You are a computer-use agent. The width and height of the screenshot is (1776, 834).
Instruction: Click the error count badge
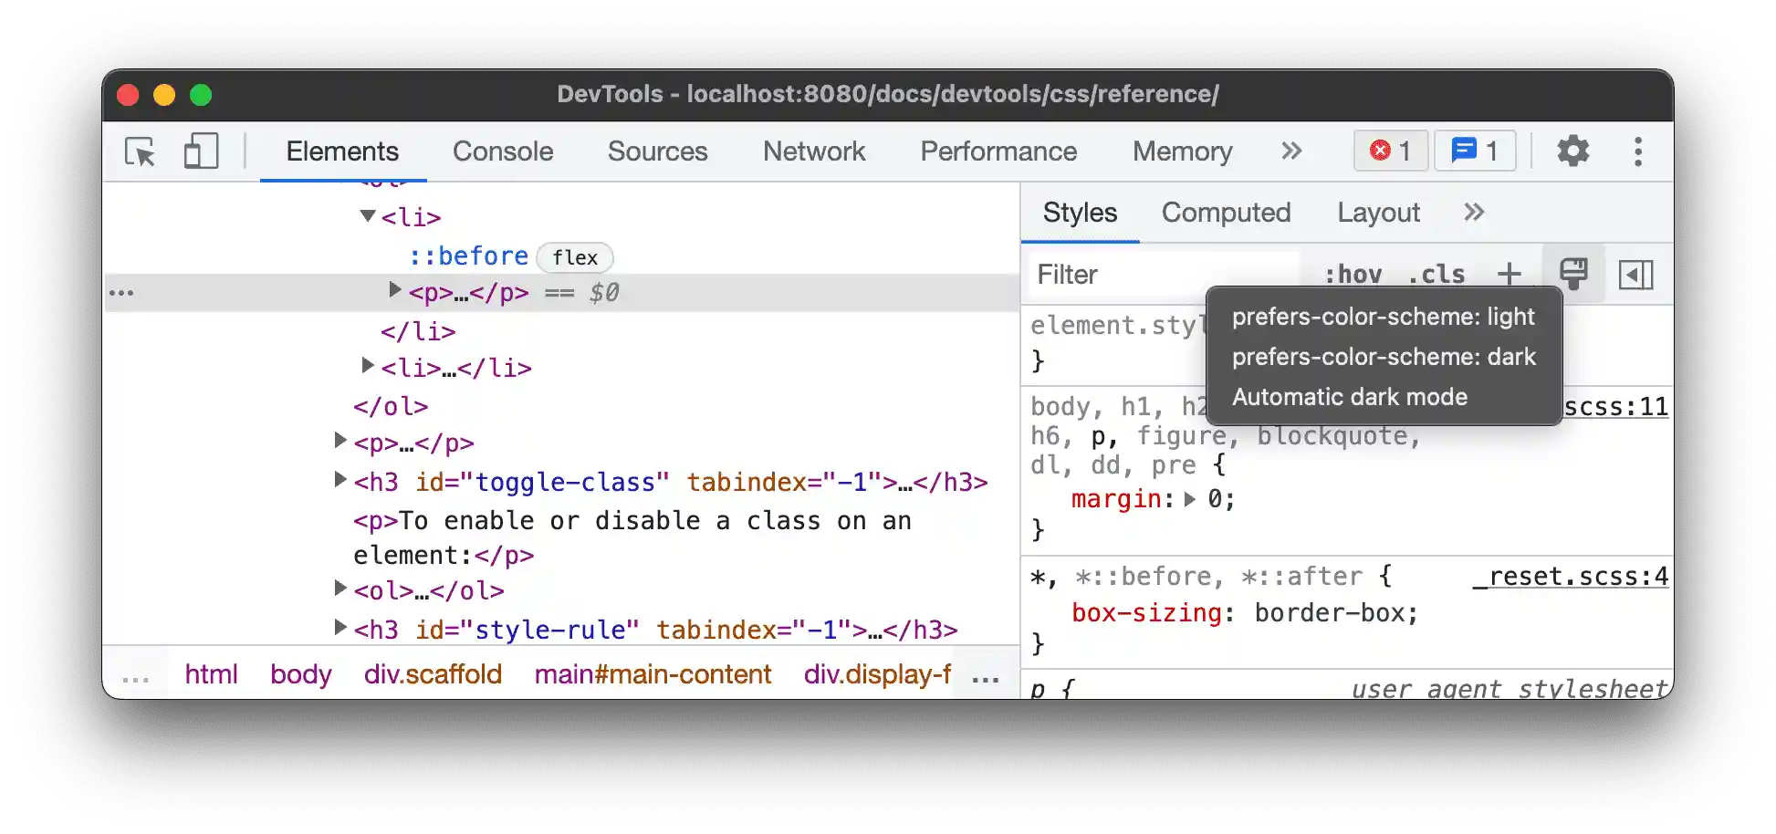coord(1390,151)
